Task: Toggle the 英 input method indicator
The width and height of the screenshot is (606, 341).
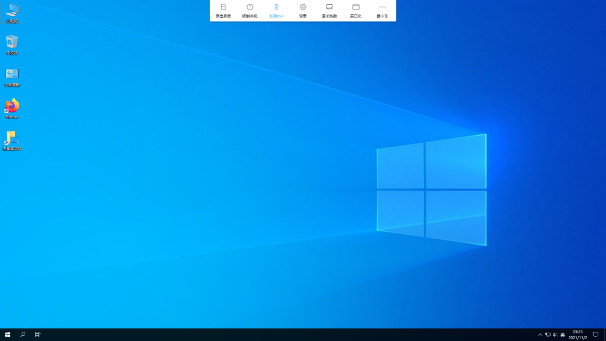Action: tap(563, 335)
